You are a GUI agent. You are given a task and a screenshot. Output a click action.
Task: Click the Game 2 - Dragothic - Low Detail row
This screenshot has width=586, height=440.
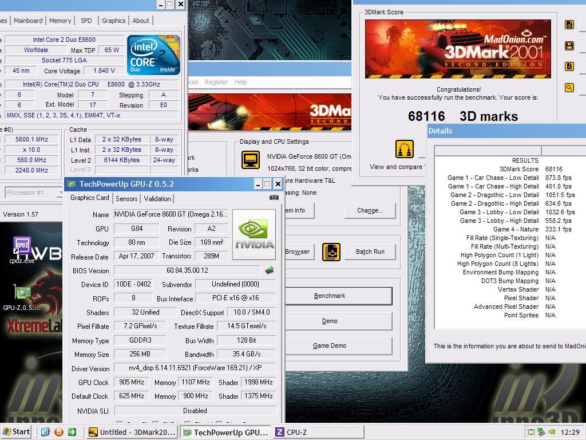(510, 195)
